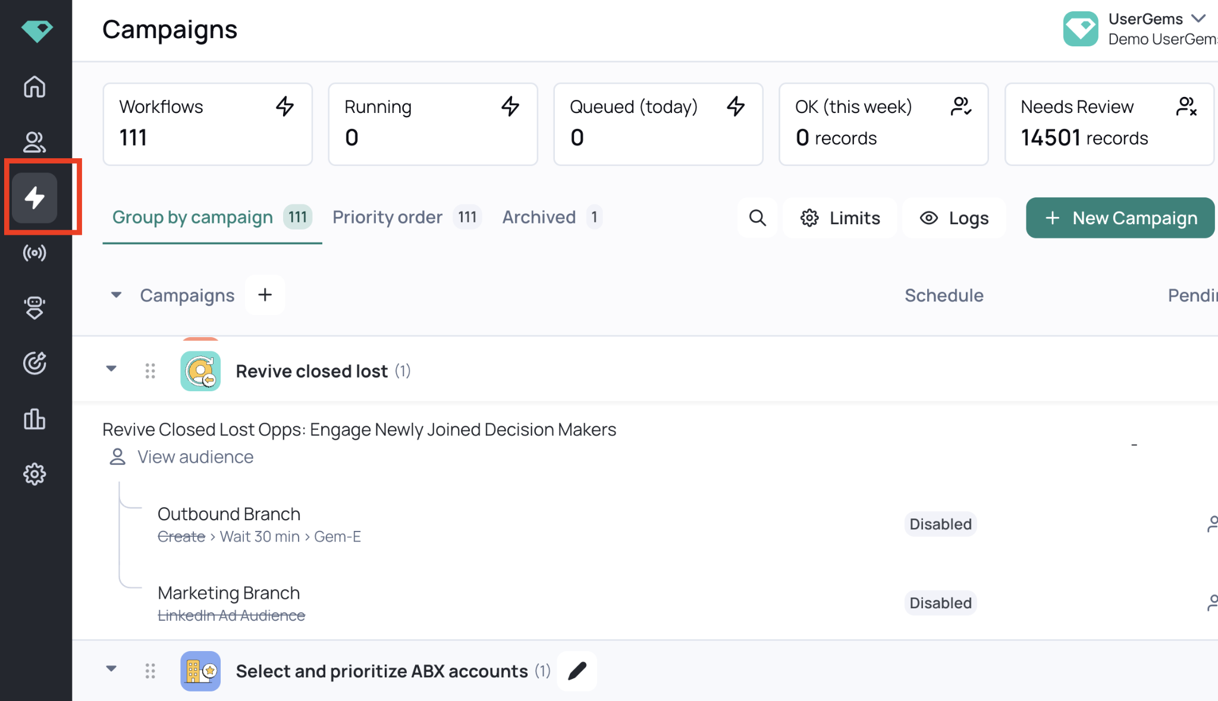Open the Signals broadcast icon in sidebar
The height and width of the screenshot is (701, 1218).
[34, 253]
